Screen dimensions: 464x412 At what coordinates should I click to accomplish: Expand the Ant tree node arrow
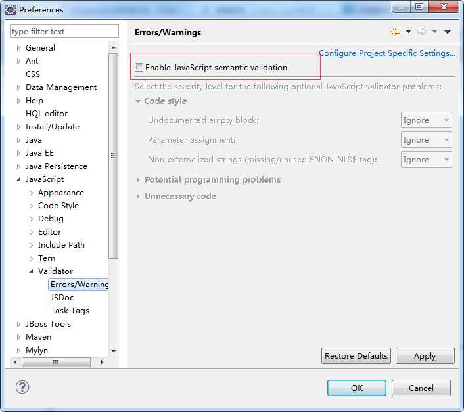pyautogui.click(x=18, y=61)
